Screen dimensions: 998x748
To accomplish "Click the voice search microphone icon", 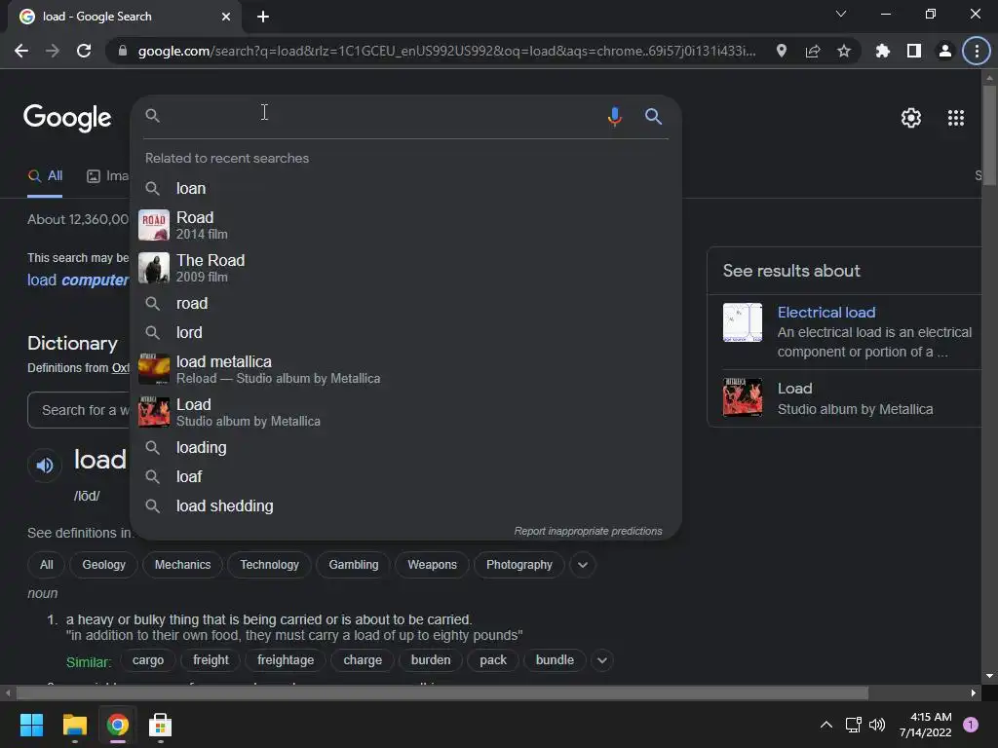I will [614, 117].
